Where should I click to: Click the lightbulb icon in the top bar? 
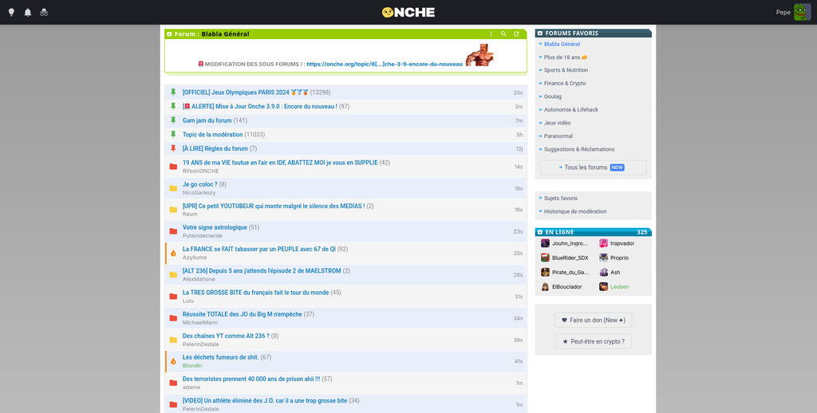coord(11,12)
